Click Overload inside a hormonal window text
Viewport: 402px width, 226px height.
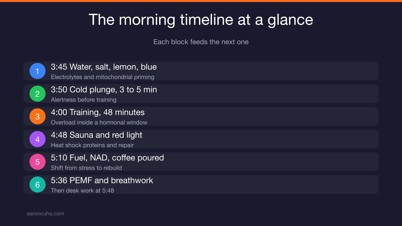click(x=99, y=123)
